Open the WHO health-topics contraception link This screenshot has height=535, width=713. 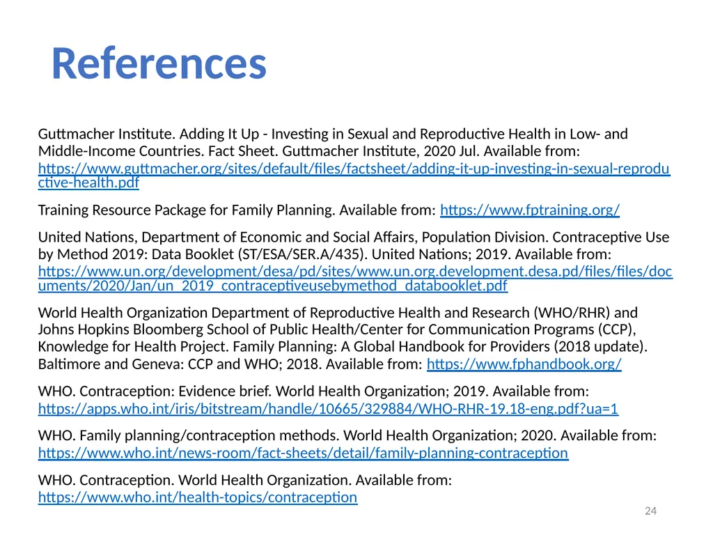198,497
